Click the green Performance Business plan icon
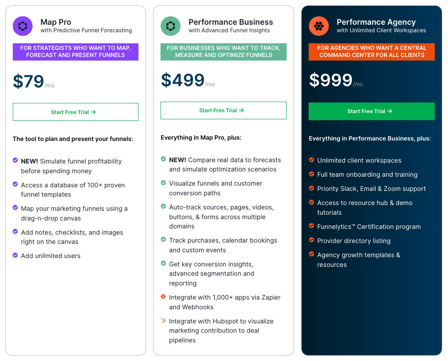The image size is (448, 361). tap(171, 26)
